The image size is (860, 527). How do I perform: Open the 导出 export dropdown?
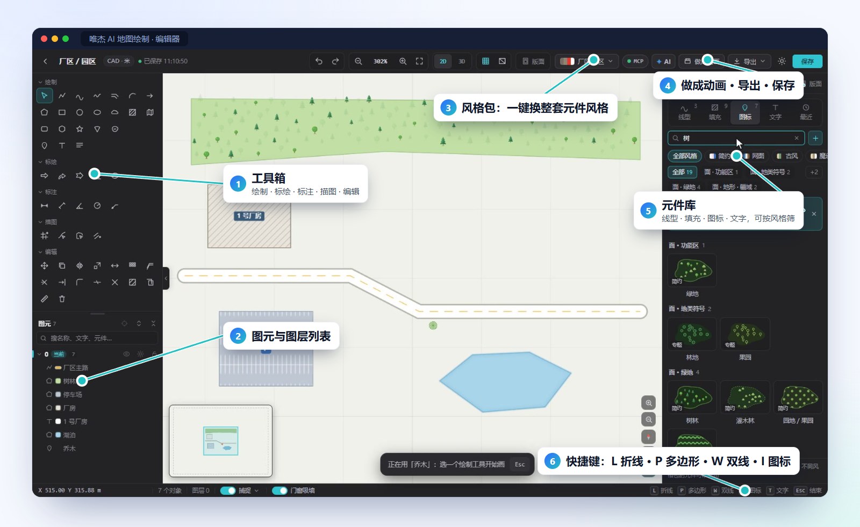(749, 61)
